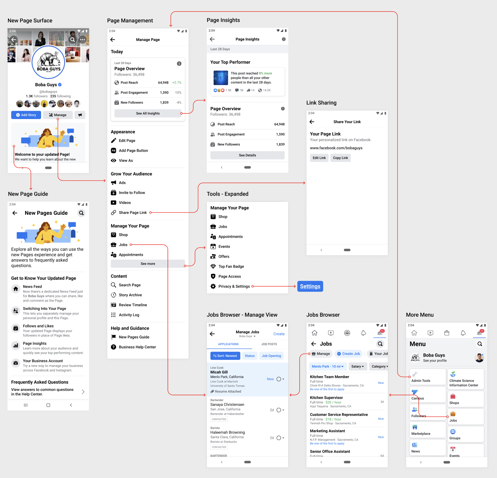497x478 pixels.
Task: Open Climate Science Information Center tile
Action: [466, 379]
